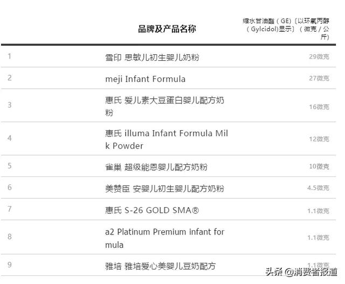Screen dimensions: 345x284
Task: Open the 头条 @消费者报道 watermark link
Action: 301,272
